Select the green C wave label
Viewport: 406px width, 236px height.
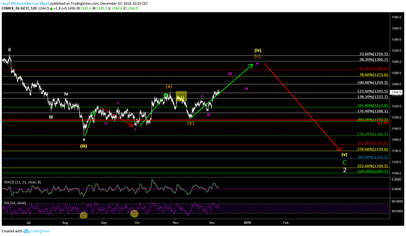pyautogui.click(x=345, y=163)
